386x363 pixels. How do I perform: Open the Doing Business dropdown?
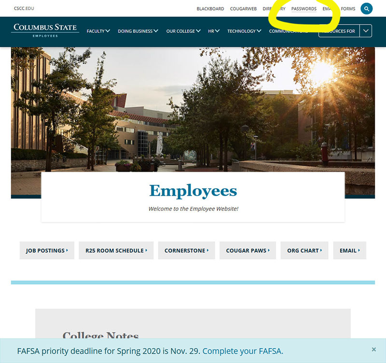pos(138,31)
